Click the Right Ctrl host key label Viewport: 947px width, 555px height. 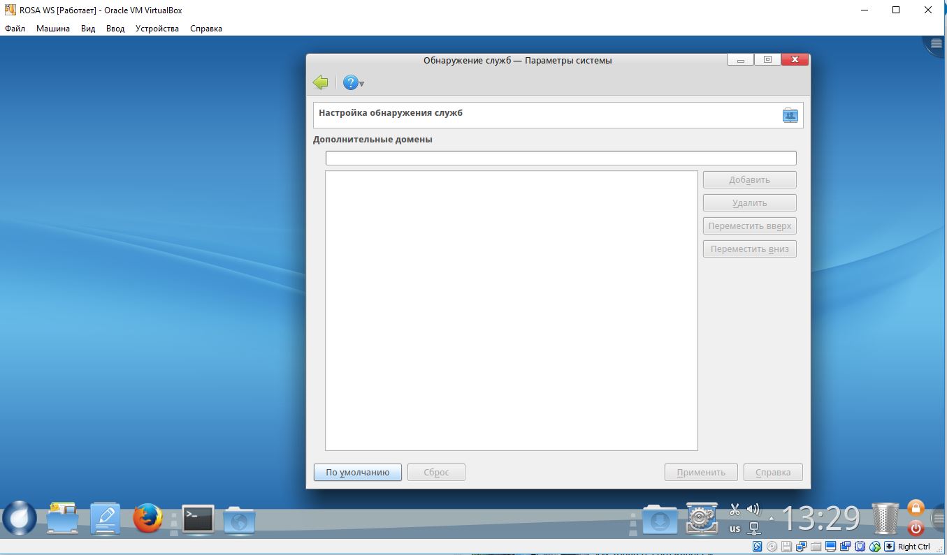click(913, 547)
